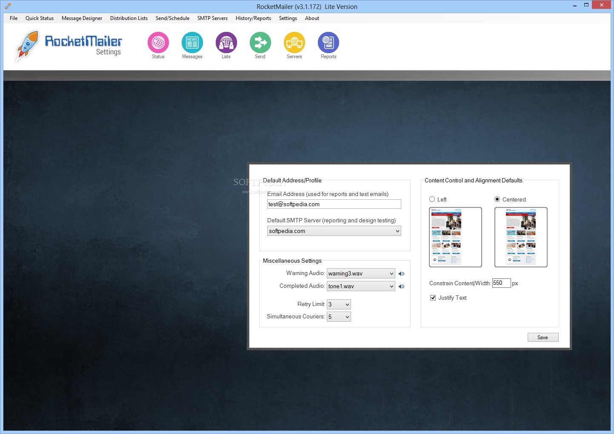This screenshot has height=434, width=614.
Task: Open the History/Reports menu
Action: (253, 18)
